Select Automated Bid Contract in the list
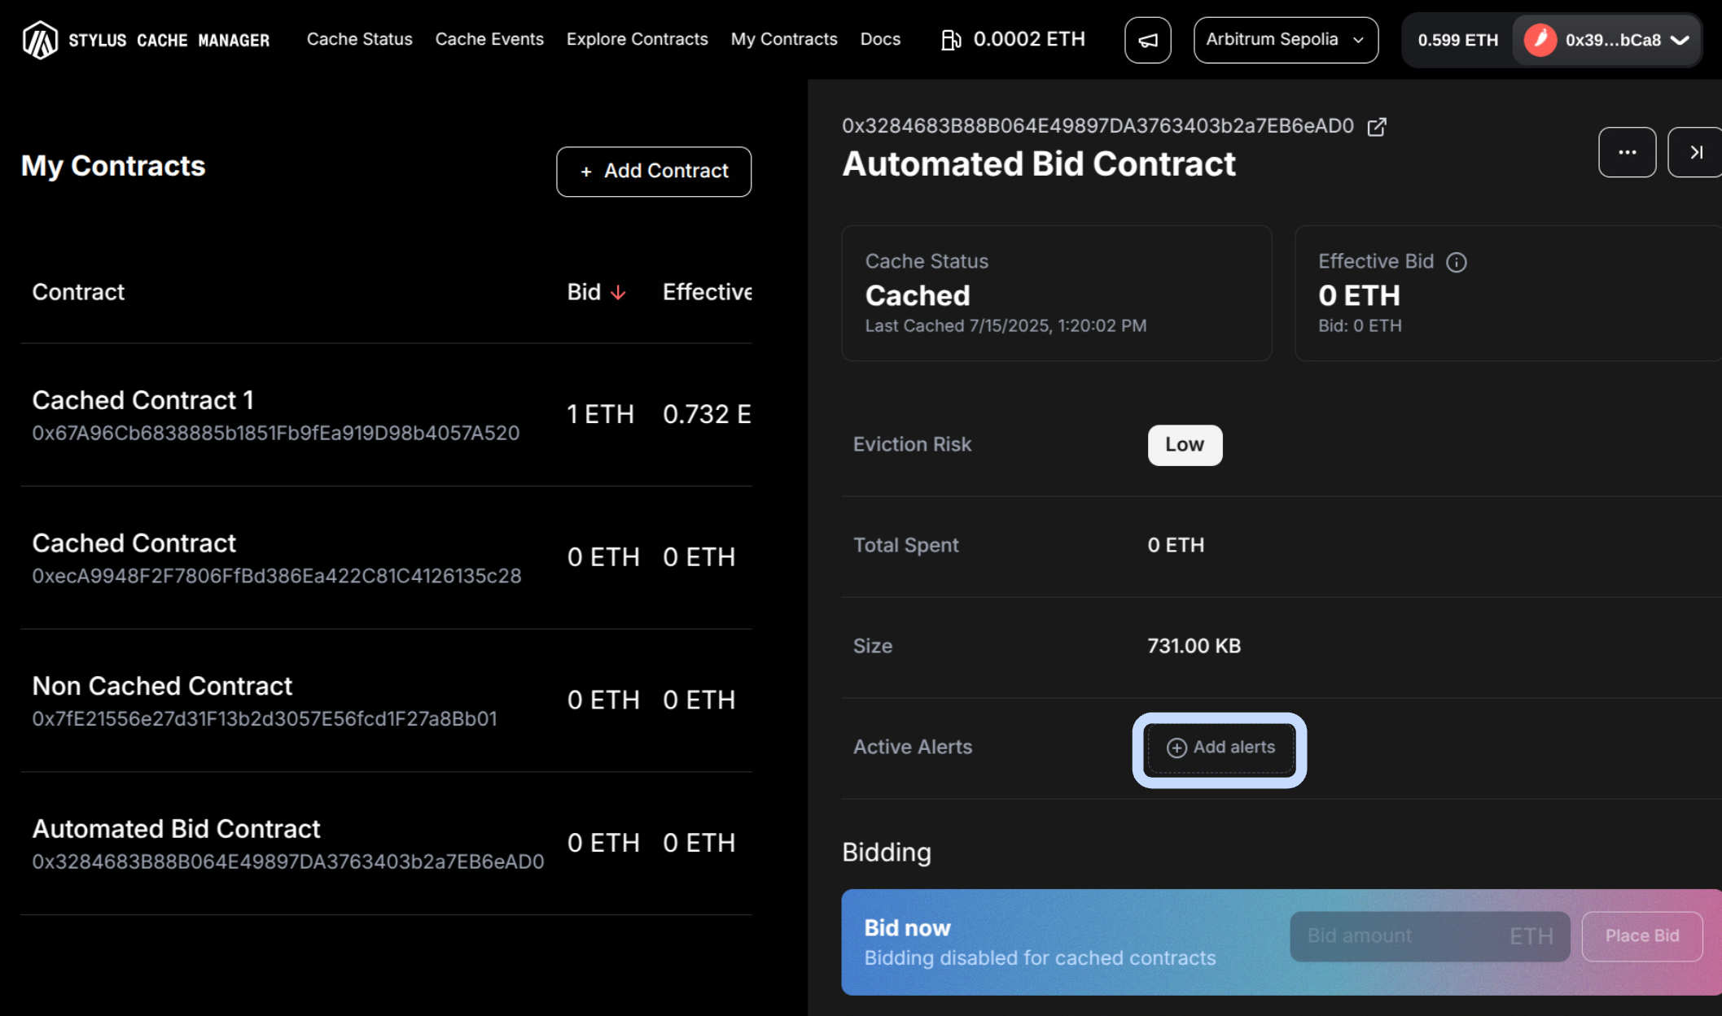 pos(386,844)
